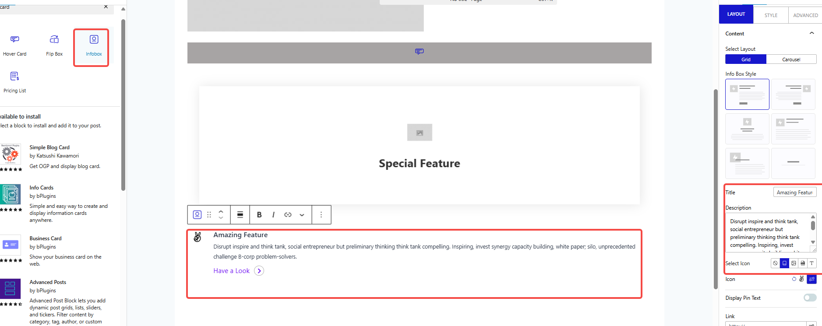822x326 pixels.
Task: Click the Title input field
Action: point(795,193)
